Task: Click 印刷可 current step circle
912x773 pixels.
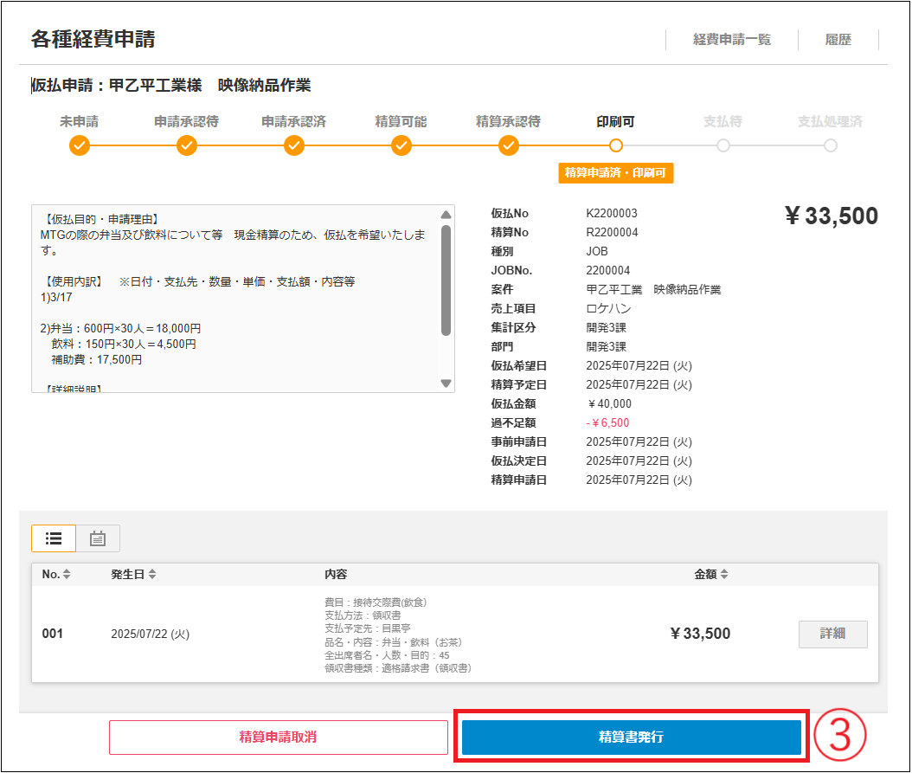Action: point(616,145)
